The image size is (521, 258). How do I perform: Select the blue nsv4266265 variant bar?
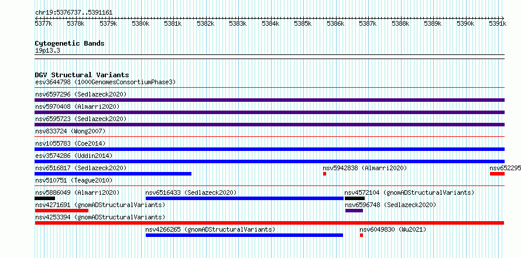244,235
